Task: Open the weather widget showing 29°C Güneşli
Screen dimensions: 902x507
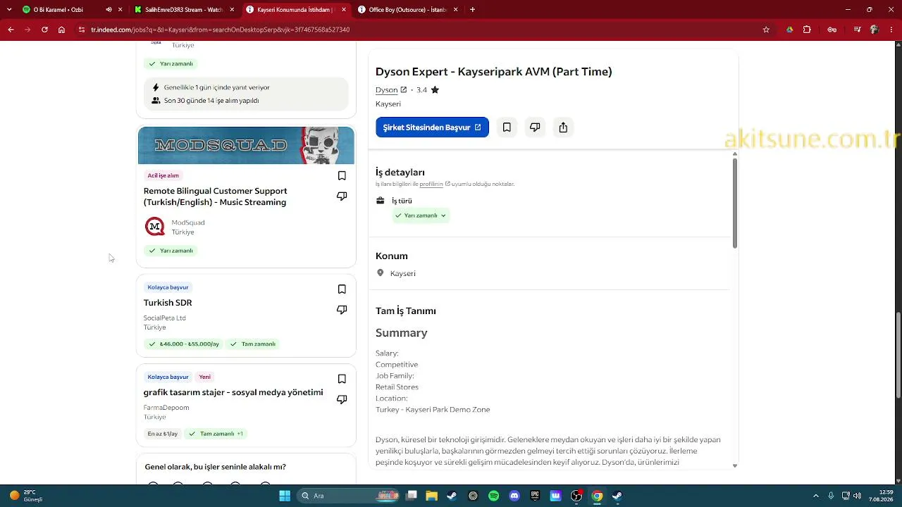Action: pyautogui.click(x=26, y=496)
